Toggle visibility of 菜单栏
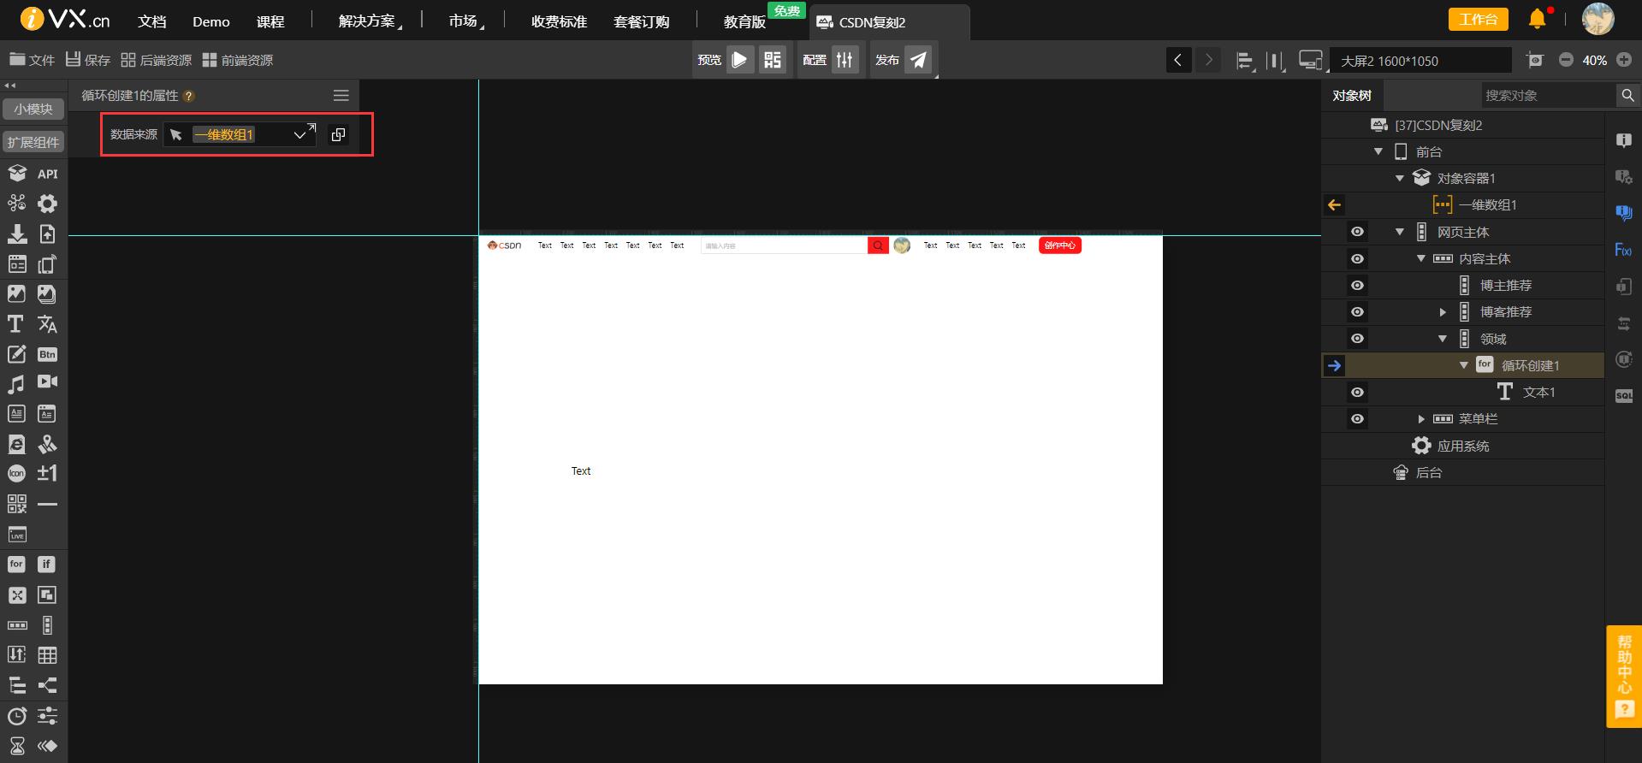 point(1357,418)
